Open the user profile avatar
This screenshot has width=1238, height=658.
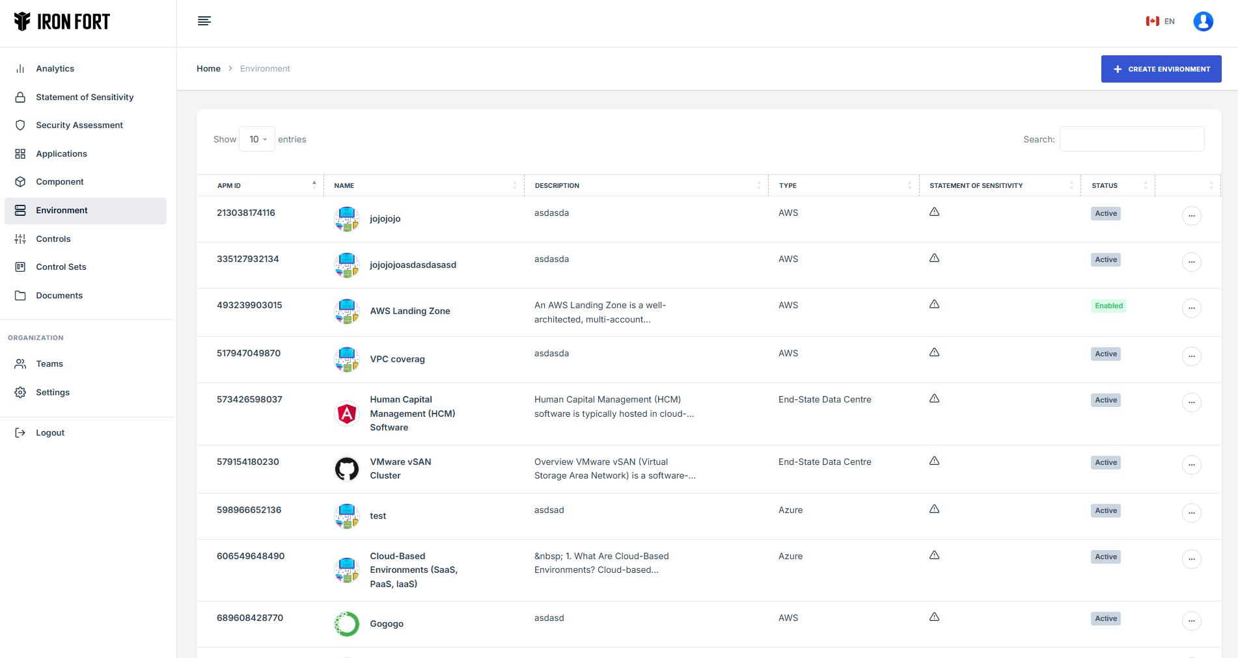[1203, 21]
